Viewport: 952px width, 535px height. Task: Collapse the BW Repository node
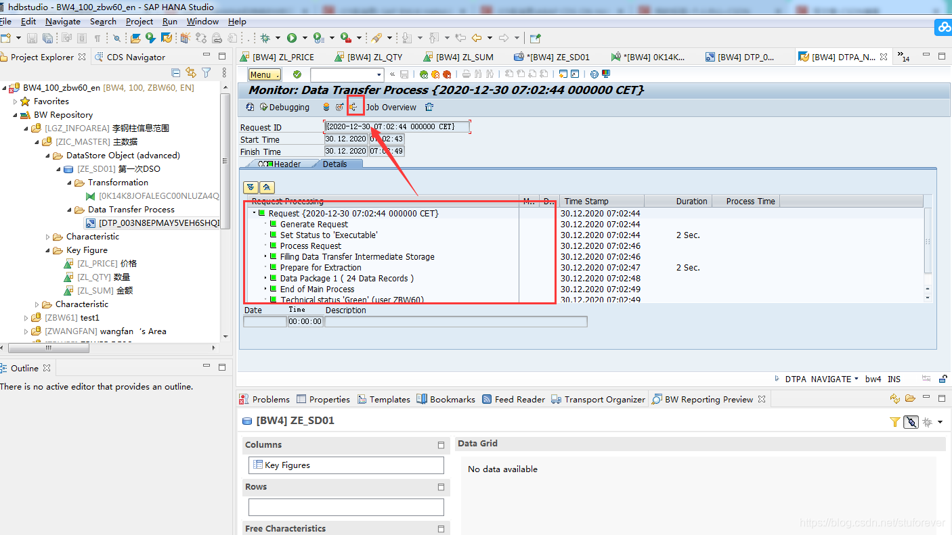[x=15, y=115]
